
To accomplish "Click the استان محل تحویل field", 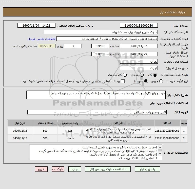I will coord(139,61).
